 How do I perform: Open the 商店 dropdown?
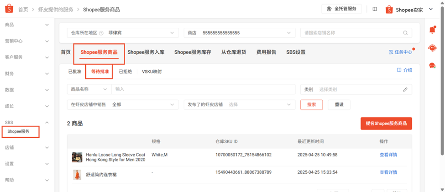[240, 33]
